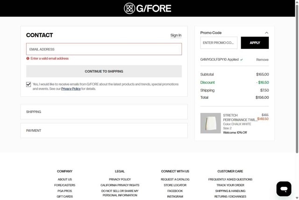
Task: Click the discounted price $148.50
Action: 263,119
